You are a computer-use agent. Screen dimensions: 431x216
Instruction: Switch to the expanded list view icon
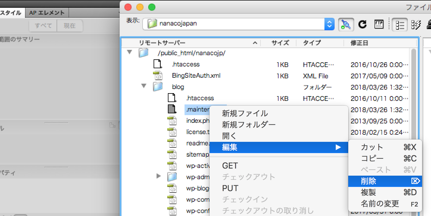399,25
